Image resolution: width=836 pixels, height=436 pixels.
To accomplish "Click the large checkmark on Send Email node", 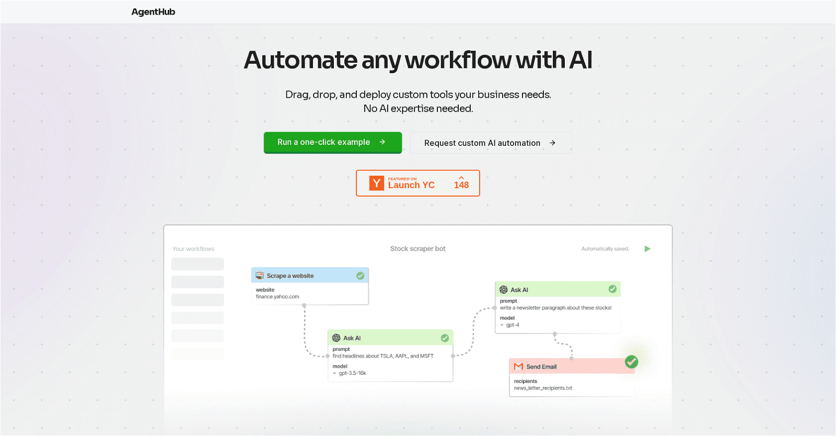I will (x=632, y=361).
